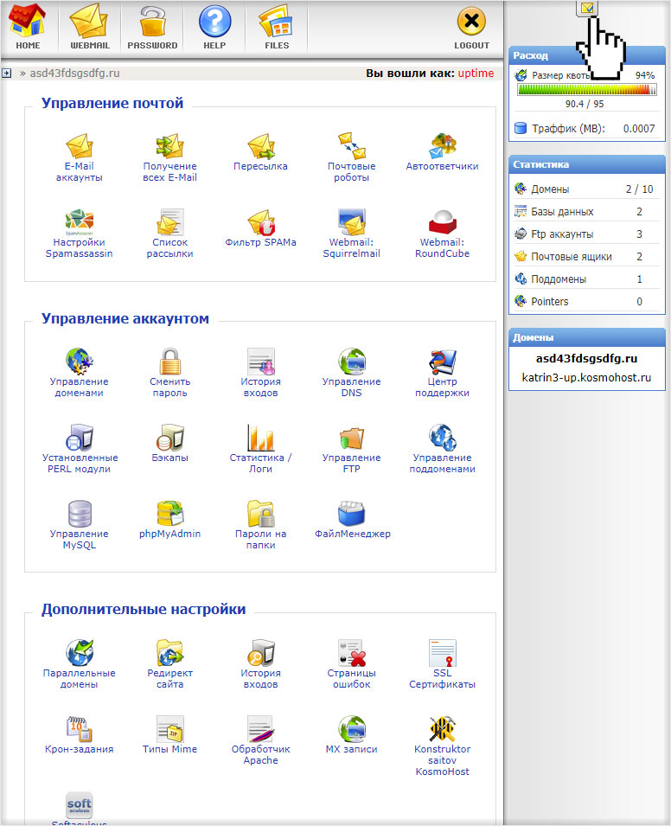The image size is (671, 826).
Task: Click the uptime username link
Action: click(476, 74)
